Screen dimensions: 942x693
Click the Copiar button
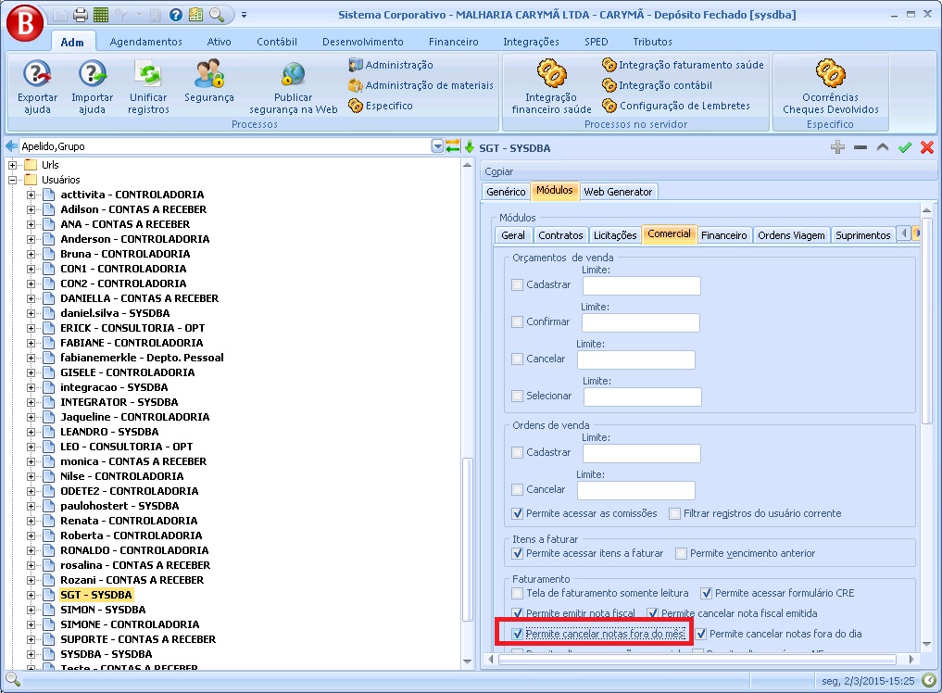click(x=499, y=171)
